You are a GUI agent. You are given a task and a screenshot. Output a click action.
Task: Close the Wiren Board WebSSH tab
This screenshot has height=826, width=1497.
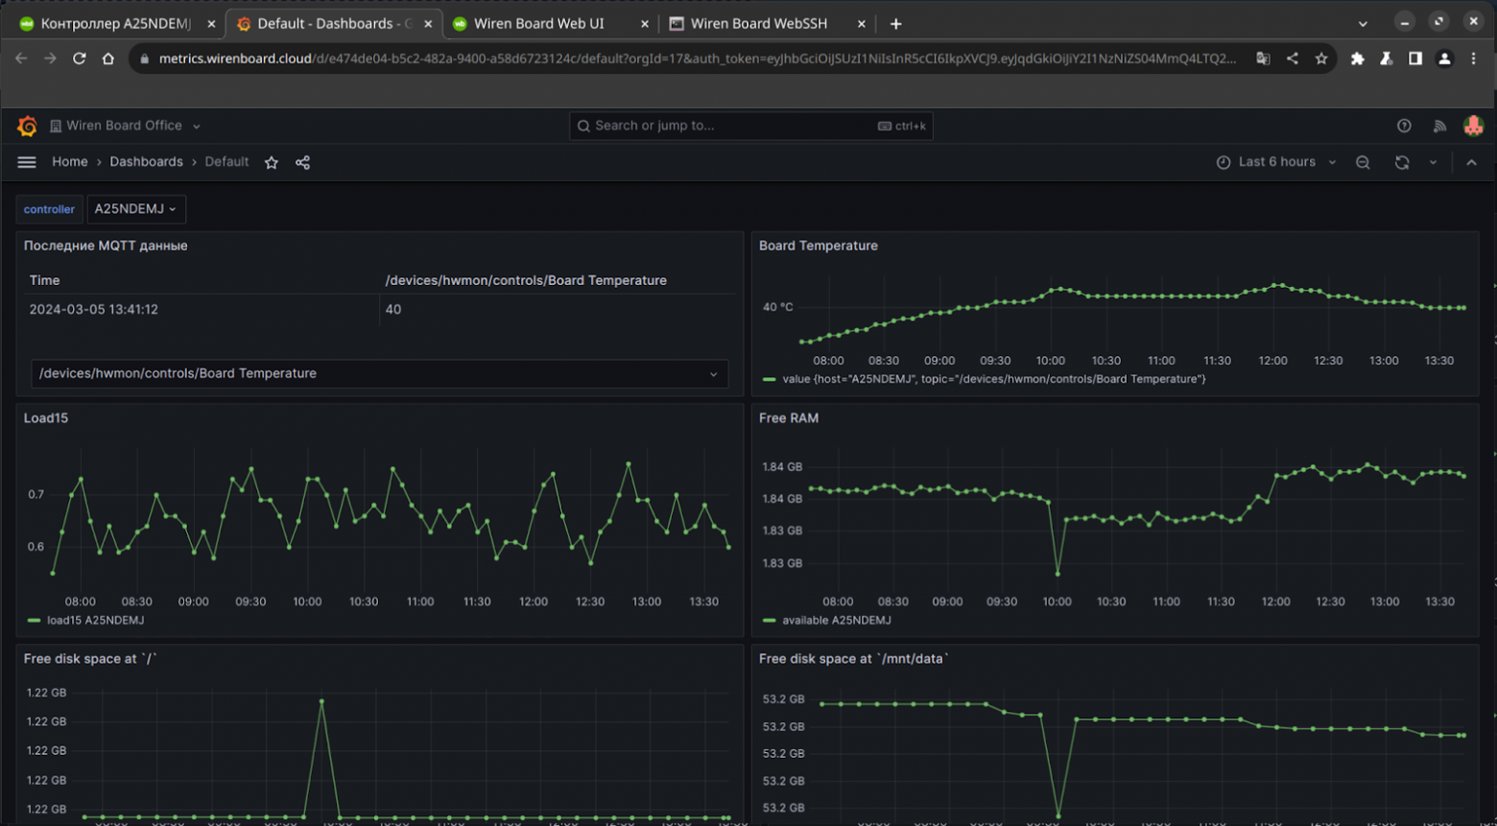point(861,24)
